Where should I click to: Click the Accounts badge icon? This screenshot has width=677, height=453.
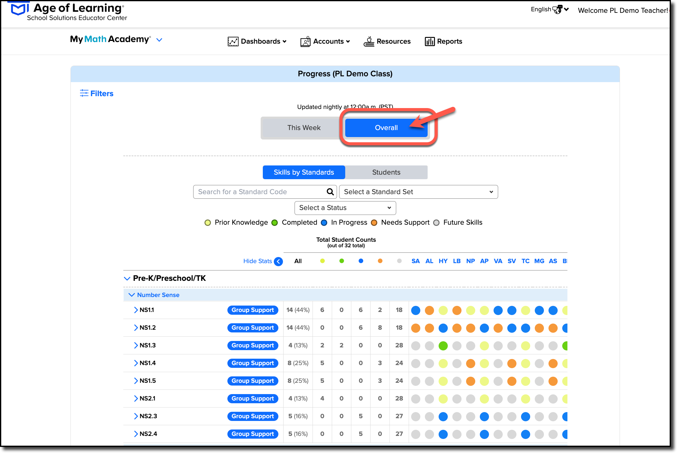(x=306, y=42)
